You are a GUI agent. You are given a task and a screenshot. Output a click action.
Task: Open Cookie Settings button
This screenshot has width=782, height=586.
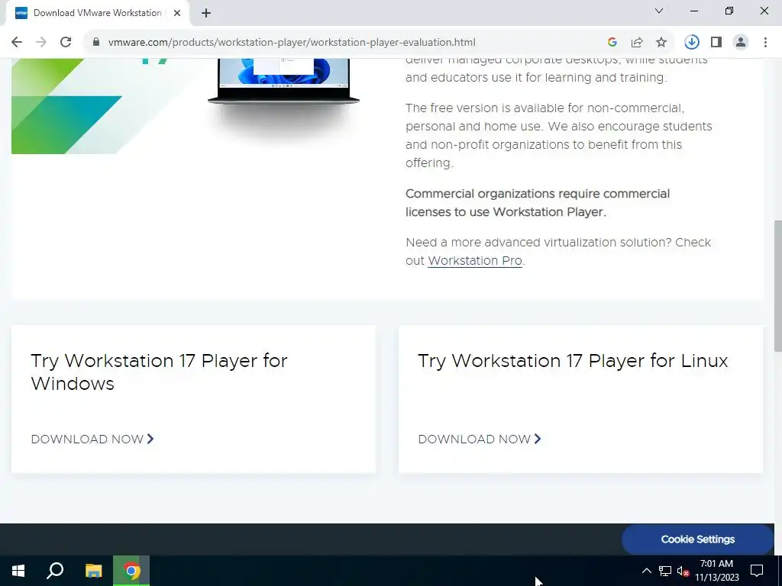point(697,539)
